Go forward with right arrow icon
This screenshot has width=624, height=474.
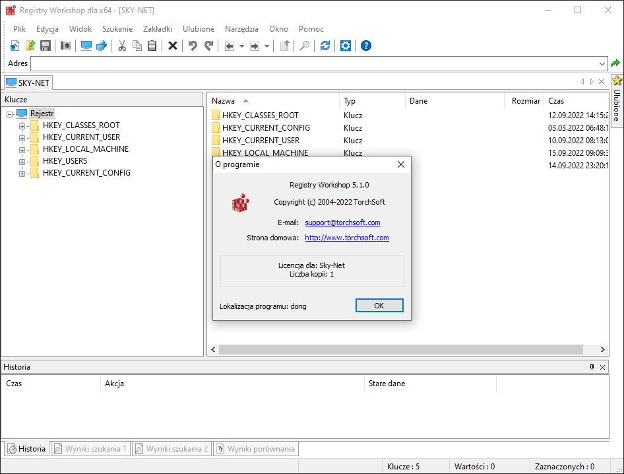point(255,46)
